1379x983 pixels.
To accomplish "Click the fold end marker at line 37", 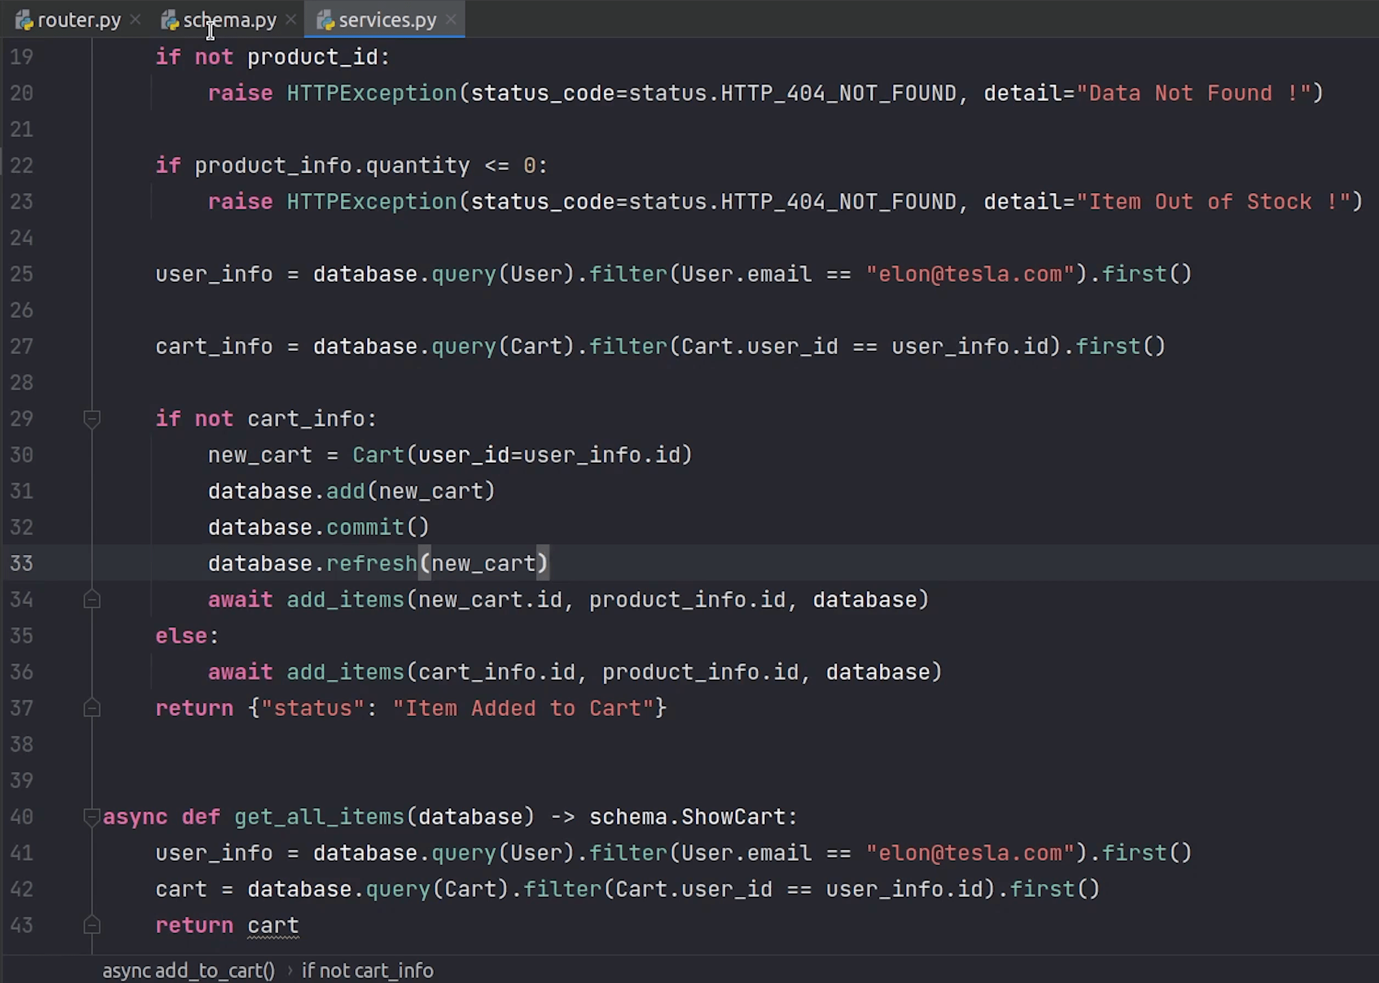I will [x=92, y=708].
